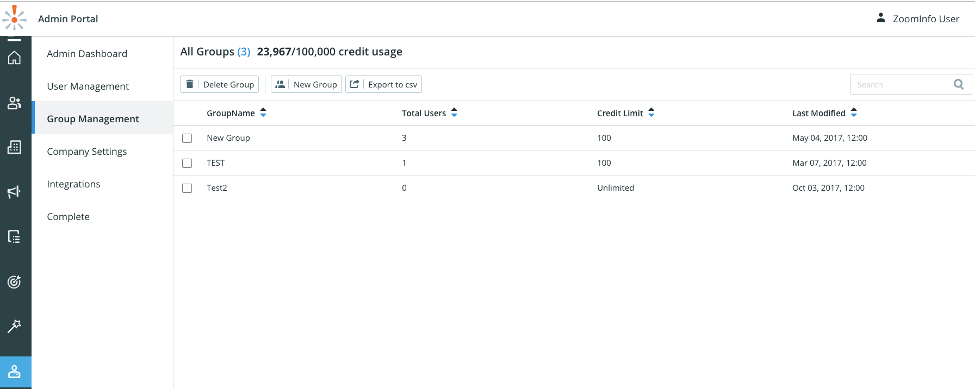Open User Management menu item

(88, 86)
